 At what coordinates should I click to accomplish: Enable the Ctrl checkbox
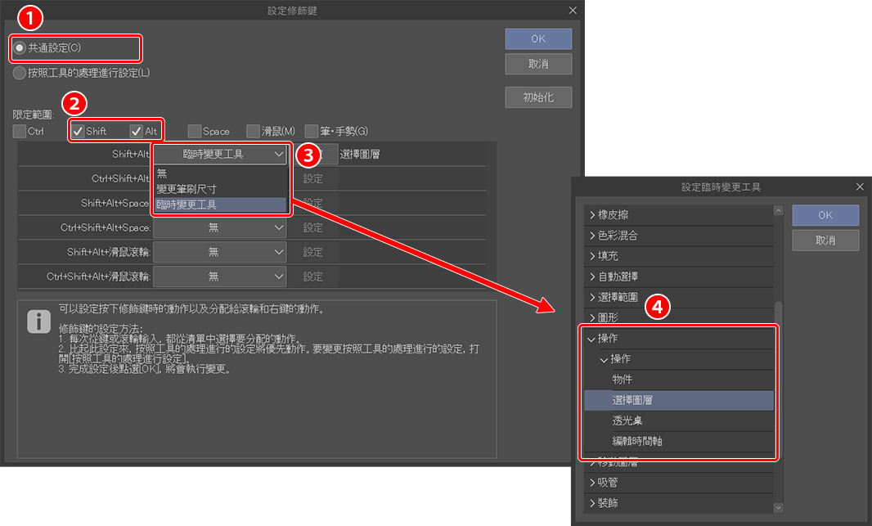(x=20, y=131)
